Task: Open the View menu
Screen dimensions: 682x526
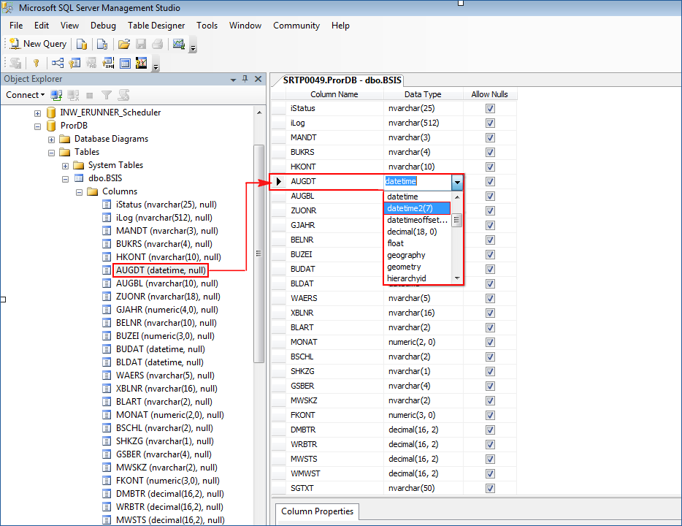Action: click(69, 26)
